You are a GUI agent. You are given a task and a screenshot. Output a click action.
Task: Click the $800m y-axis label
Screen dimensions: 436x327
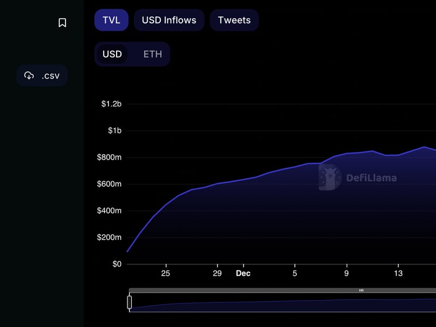(x=109, y=158)
